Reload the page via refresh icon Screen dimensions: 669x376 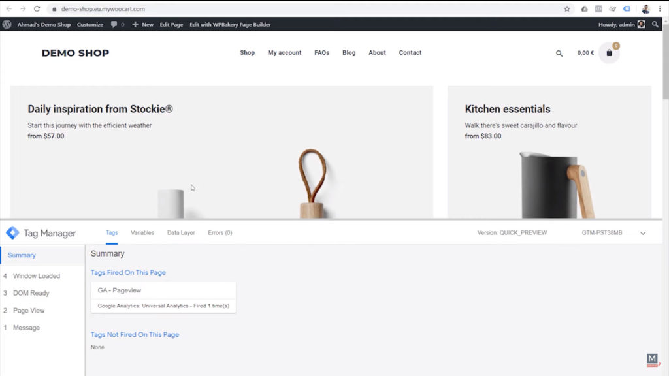point(37,9)
